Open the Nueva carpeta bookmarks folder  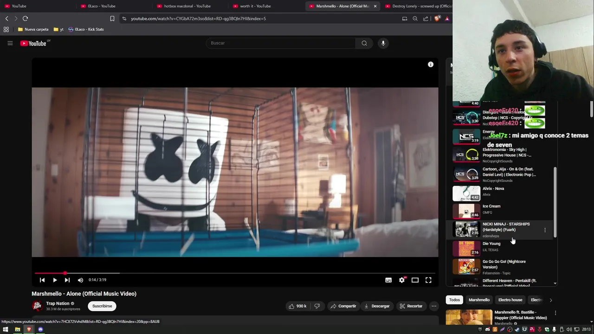(x=33, y=29)
